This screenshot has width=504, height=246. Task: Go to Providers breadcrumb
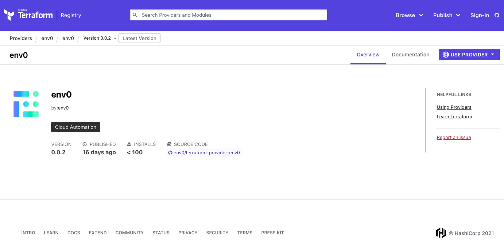point(21,38)
